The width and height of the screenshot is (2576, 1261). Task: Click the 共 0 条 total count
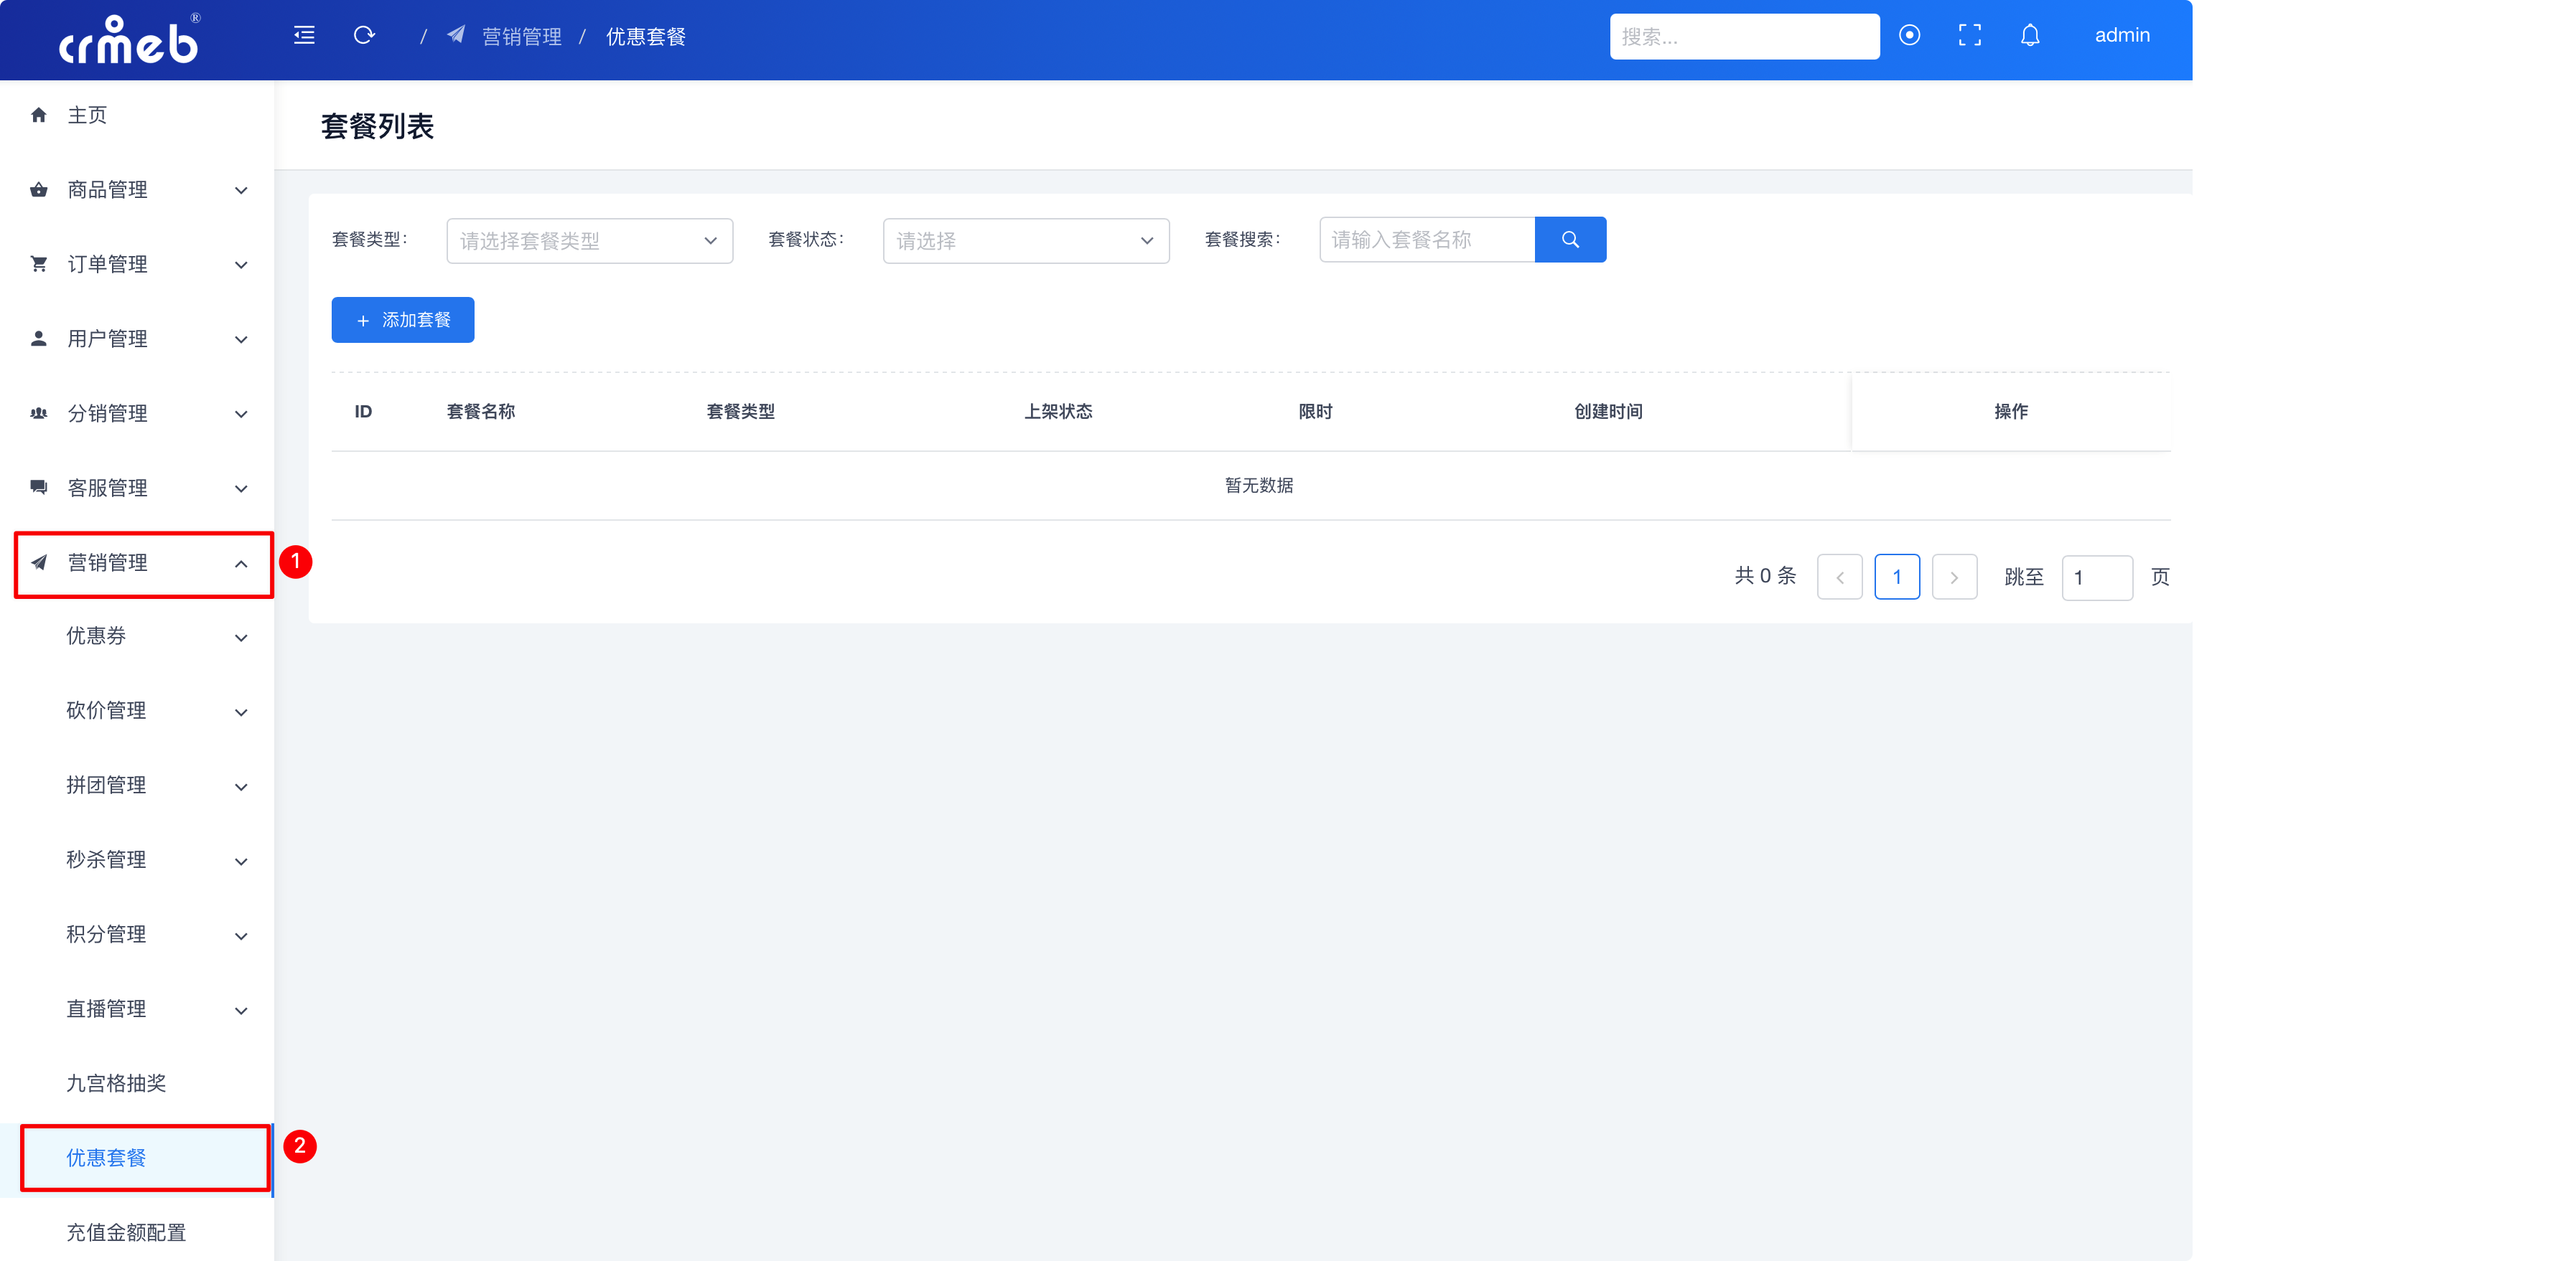point(1765,575)
